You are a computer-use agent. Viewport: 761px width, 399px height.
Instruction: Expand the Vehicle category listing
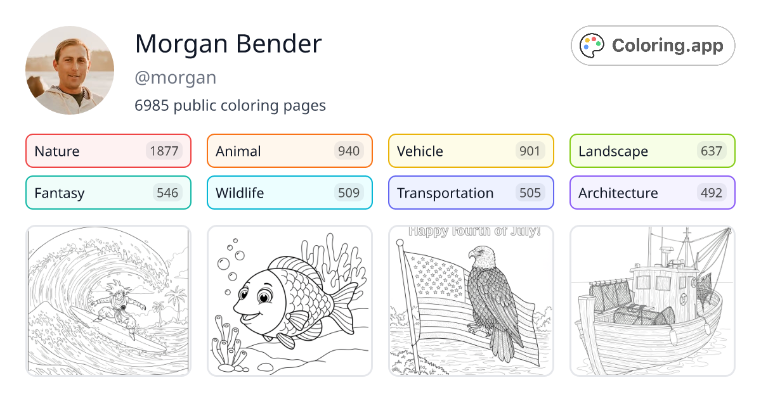tap(471, 151)
